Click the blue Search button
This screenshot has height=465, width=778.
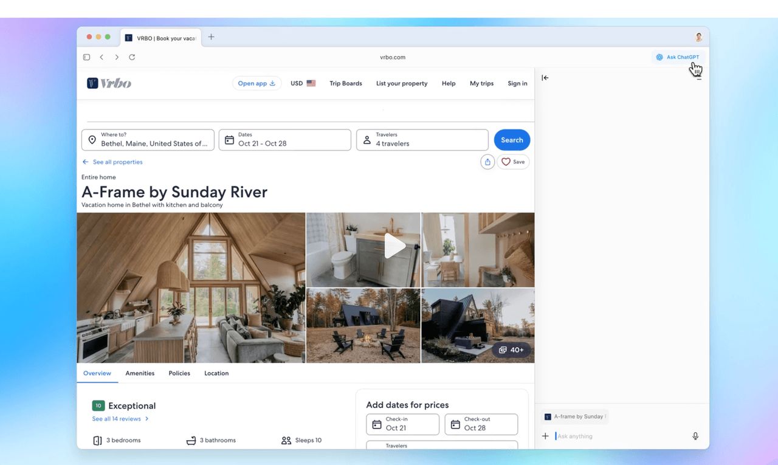pos(512,140)
